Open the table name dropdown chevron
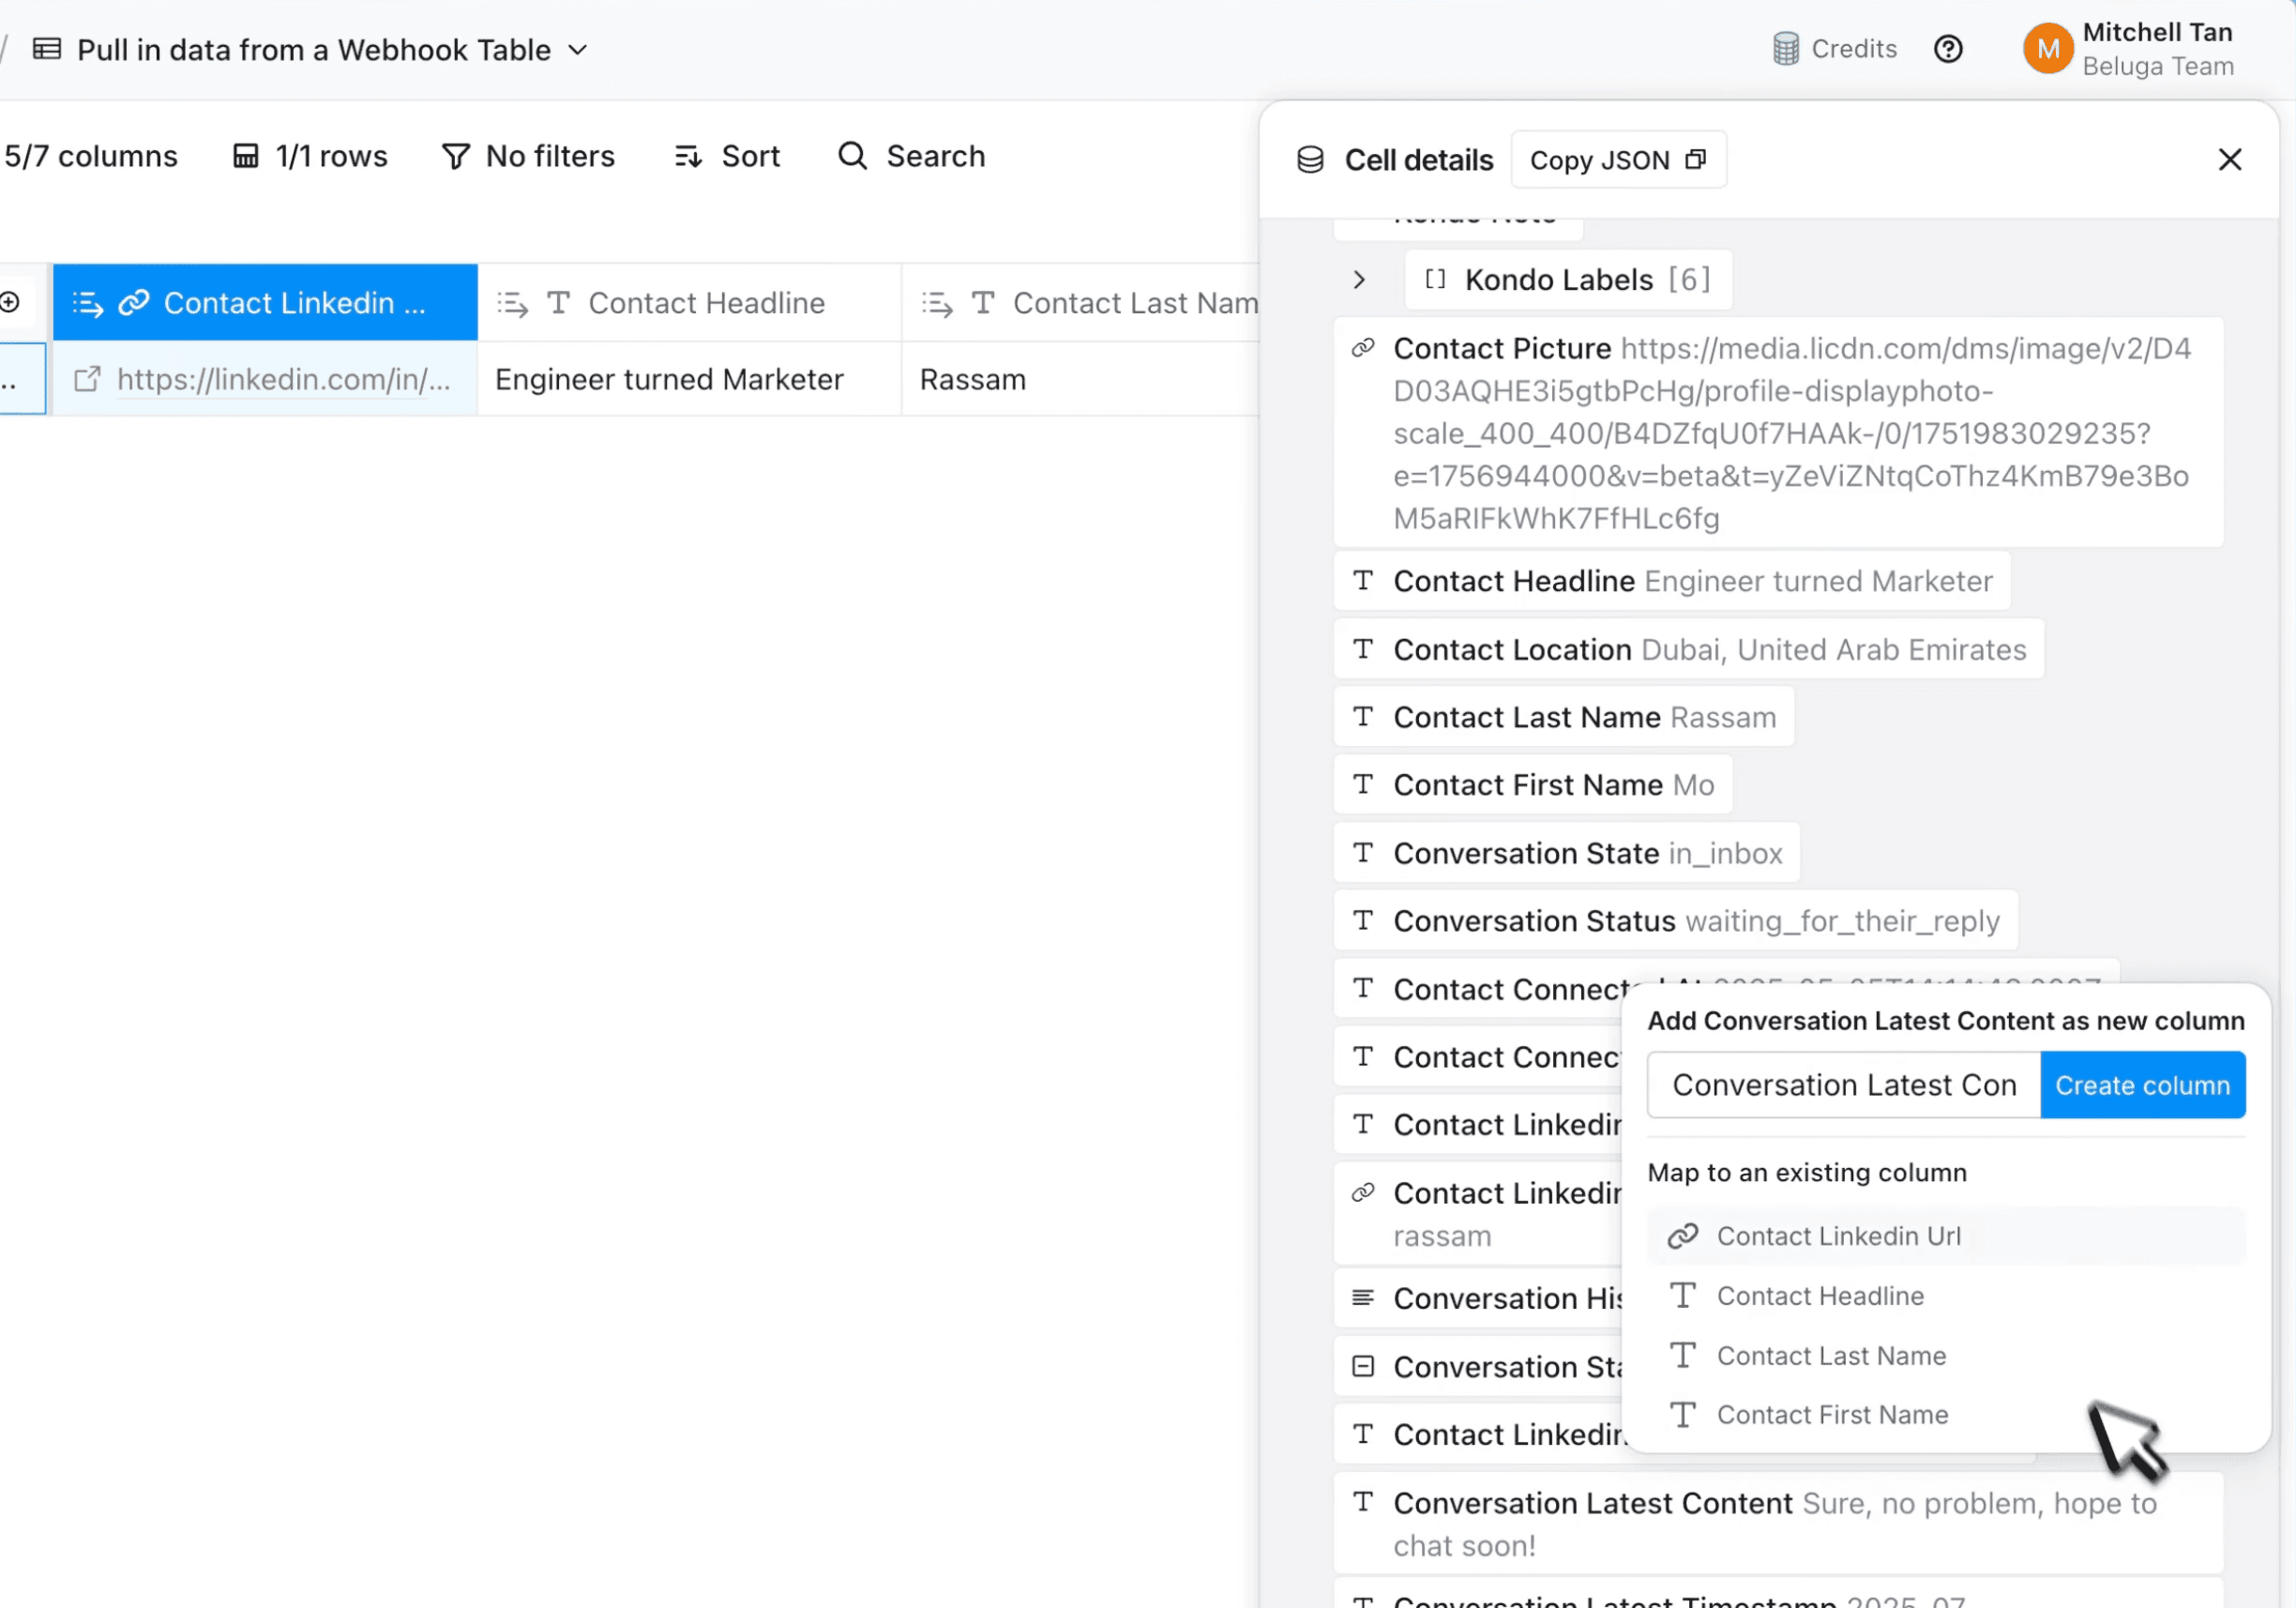 [578, 50]
